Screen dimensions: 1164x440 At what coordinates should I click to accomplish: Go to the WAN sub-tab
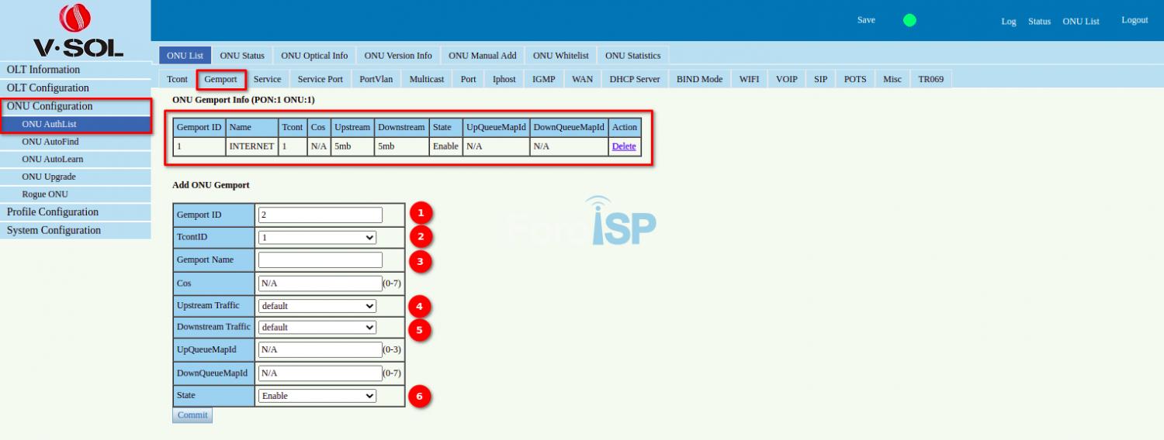(x=582, y=79)
